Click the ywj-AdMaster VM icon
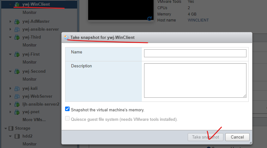The width and height of the screenshot is (267, 148). click(17, 22)
